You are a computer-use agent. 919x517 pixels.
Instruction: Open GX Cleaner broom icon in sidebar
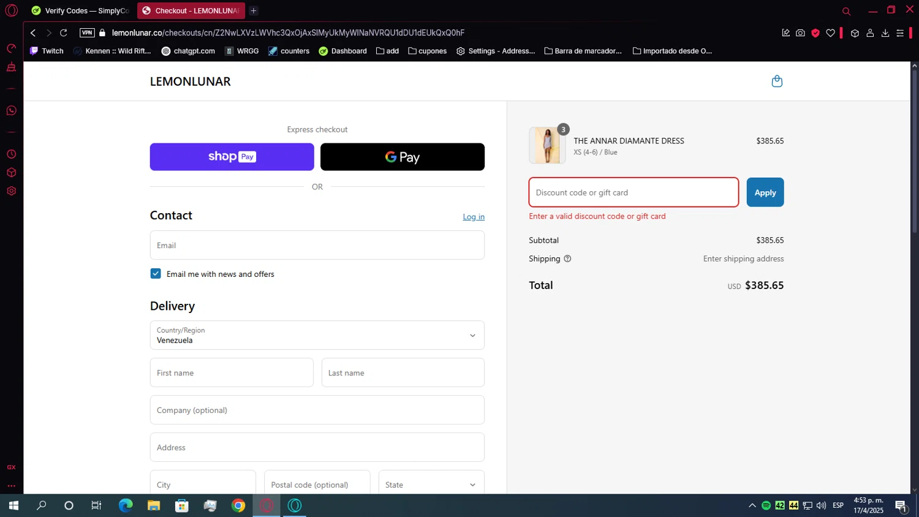click(11, 67)
